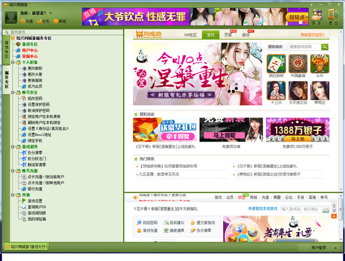Collapse the 帐号充值 tree folder
The image size is (345, 261).
pos(13,171)
